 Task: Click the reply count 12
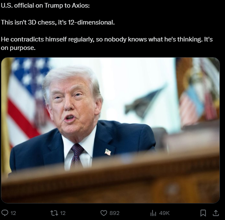tap(13, 213)
